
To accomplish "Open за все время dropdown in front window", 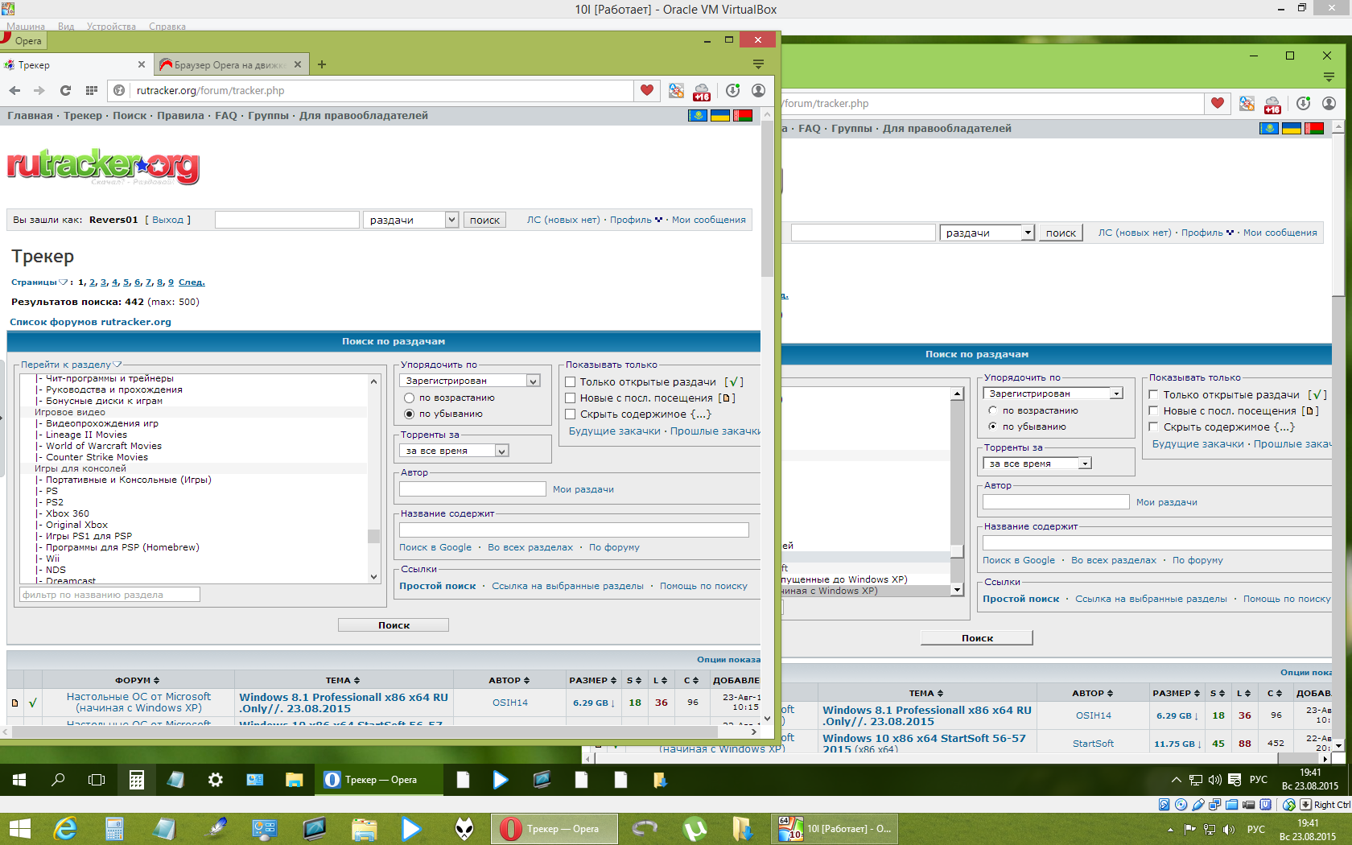I will tap(455, 451).
